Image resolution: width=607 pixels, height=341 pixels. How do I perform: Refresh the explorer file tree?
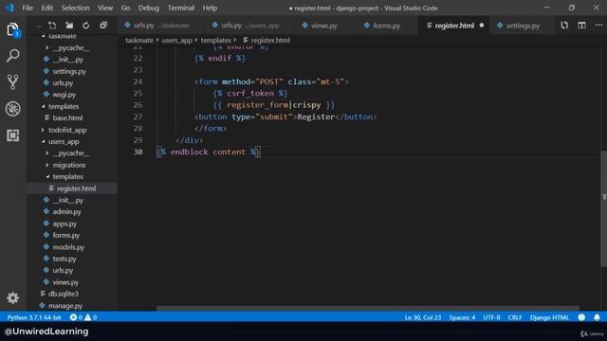(86, 26)
